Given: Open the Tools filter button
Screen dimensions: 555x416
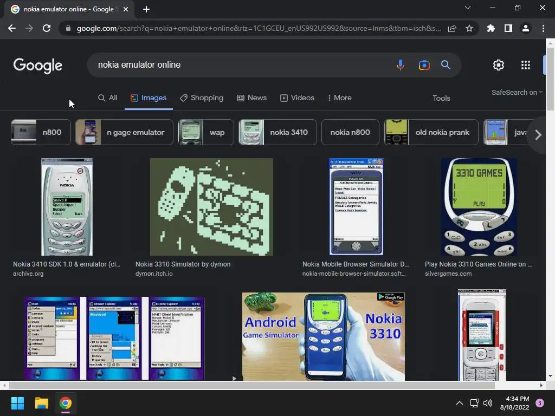Looking at the screenshot, I should [x=441, y=99].
